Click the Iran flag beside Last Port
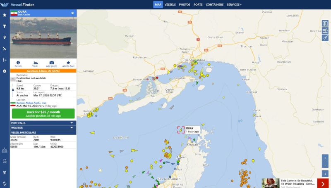This screenshot has width=331, height=188. click(x=13, y=104)
